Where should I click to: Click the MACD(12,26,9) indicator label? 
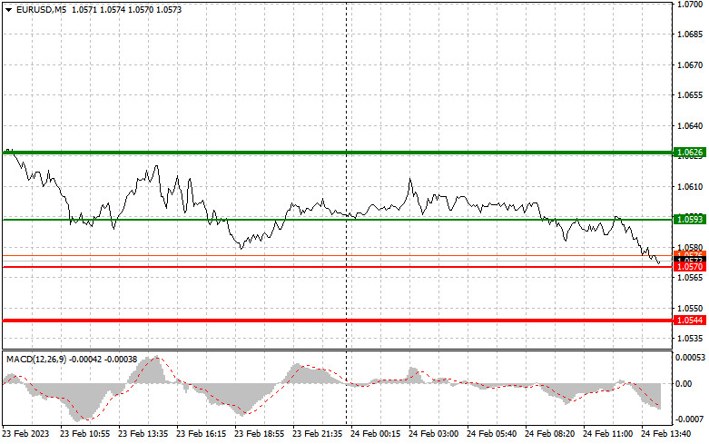[36, 359]
